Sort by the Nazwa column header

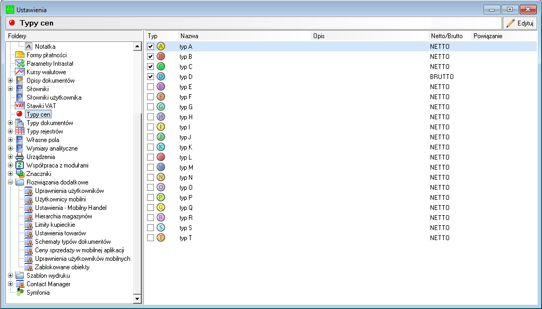coord(244,36)
